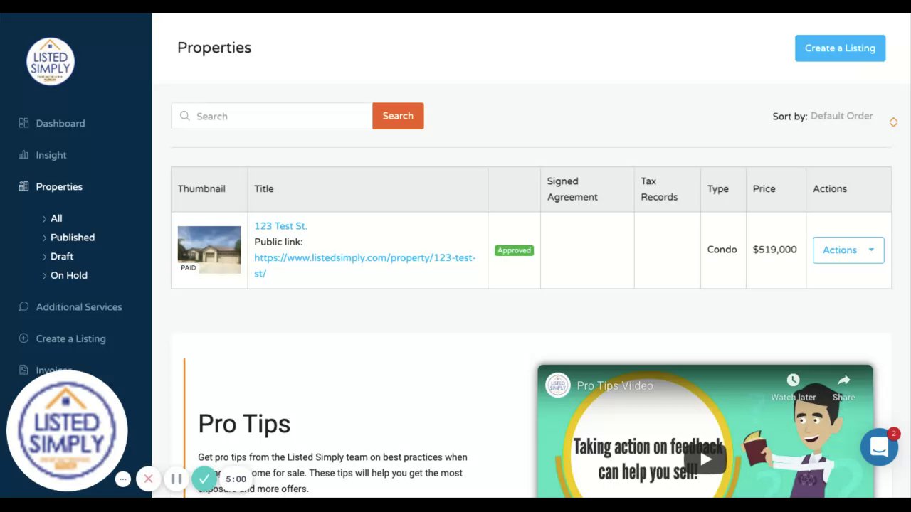The height and width of the screenshot is (512, 911).
Task: Select Create a Listing sidebar item
Action: coord(70,338)
